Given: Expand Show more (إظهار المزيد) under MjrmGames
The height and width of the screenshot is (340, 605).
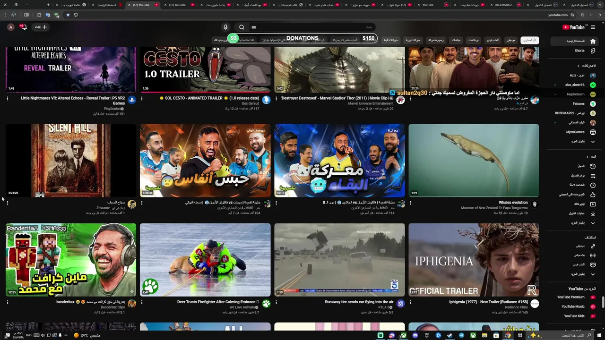Looking at the screenshot, I should (574, 142).
